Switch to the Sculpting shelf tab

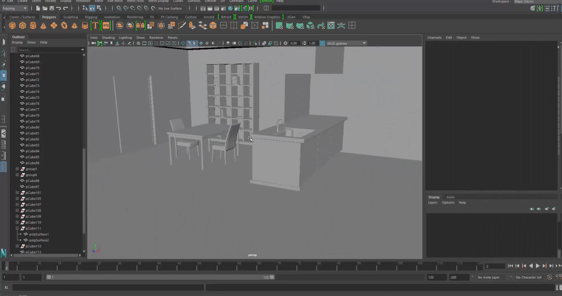point(70,17)
